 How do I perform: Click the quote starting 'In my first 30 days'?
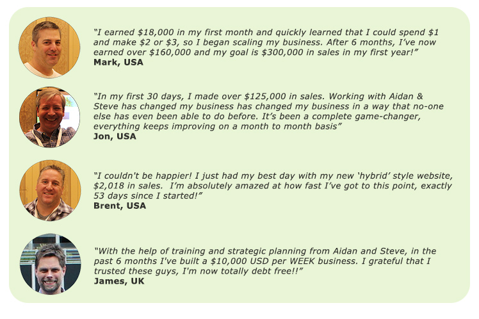click(x=268, y=111)
